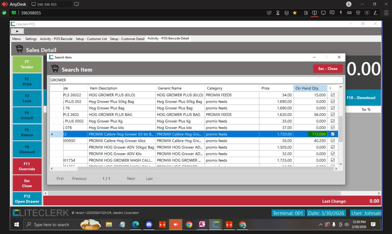Click the AnyDesk whiteboard pen icon
This screenshot has height=234, width=392.
click(x=375, y=13)
